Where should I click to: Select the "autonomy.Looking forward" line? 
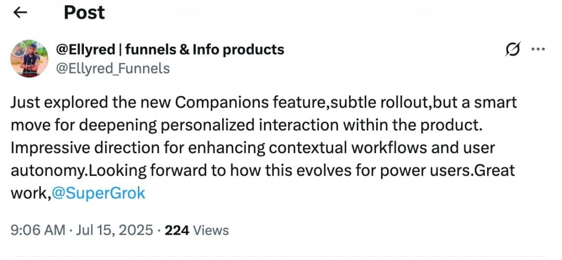263,171
